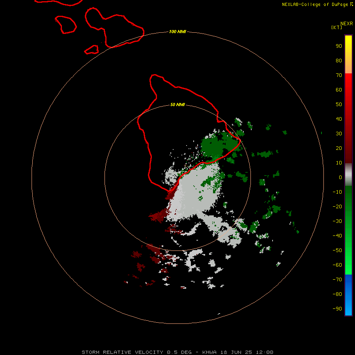Click the positive 90 knot scale label
Image resolution: width=355 pixels, height=355 pixels.
[x=339, y=46]
